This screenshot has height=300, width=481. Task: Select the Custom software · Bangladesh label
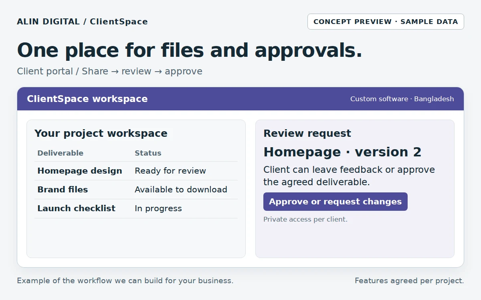tap(402, 99)
